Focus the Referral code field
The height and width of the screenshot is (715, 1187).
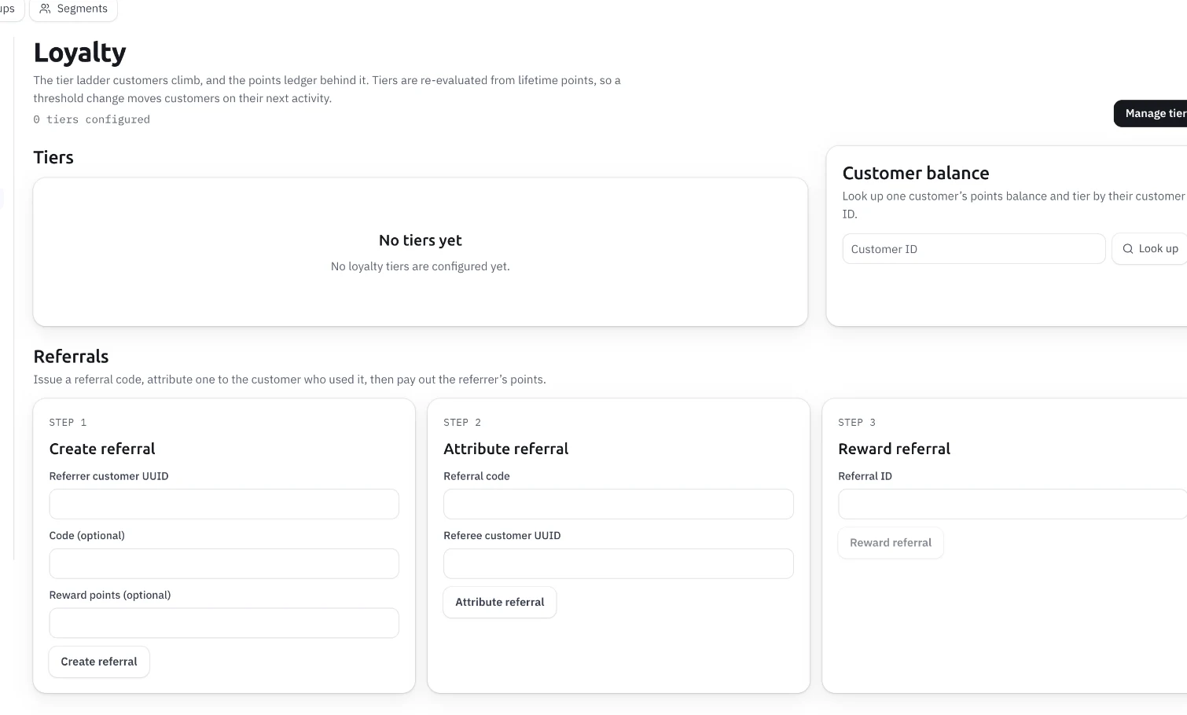[x=619, y=504]
